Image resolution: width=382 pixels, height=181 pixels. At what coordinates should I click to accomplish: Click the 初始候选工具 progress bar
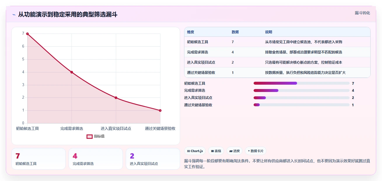pos(301,83)
